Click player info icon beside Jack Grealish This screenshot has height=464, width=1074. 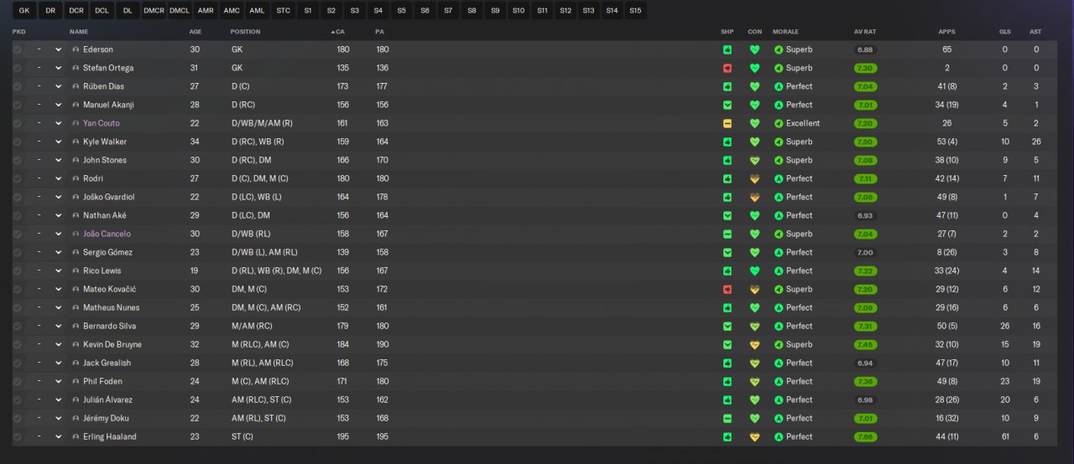tap(76, 363)
